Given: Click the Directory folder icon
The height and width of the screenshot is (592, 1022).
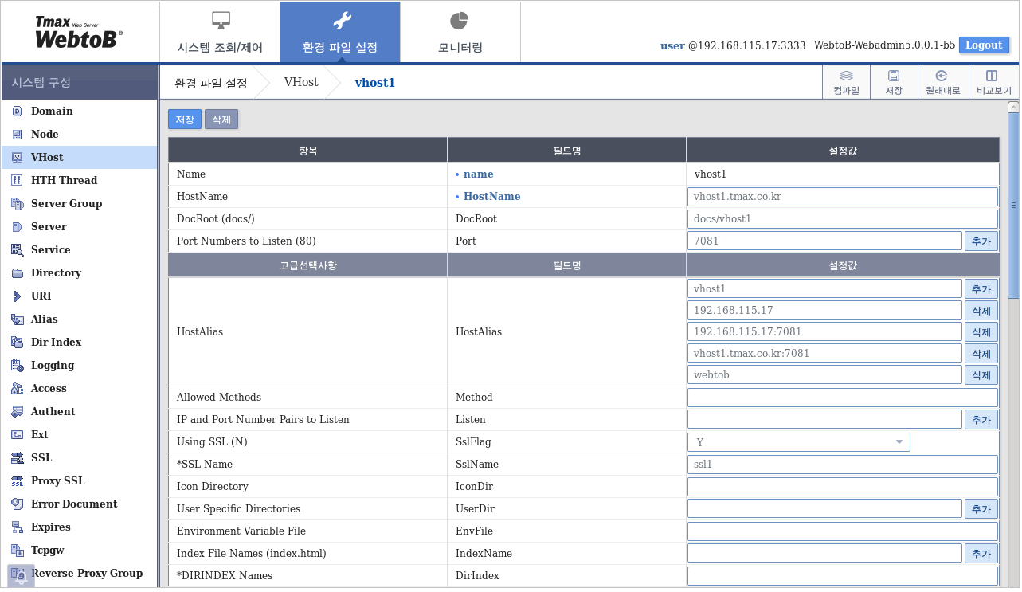Looking at the screenshot, I should (17, 273).
